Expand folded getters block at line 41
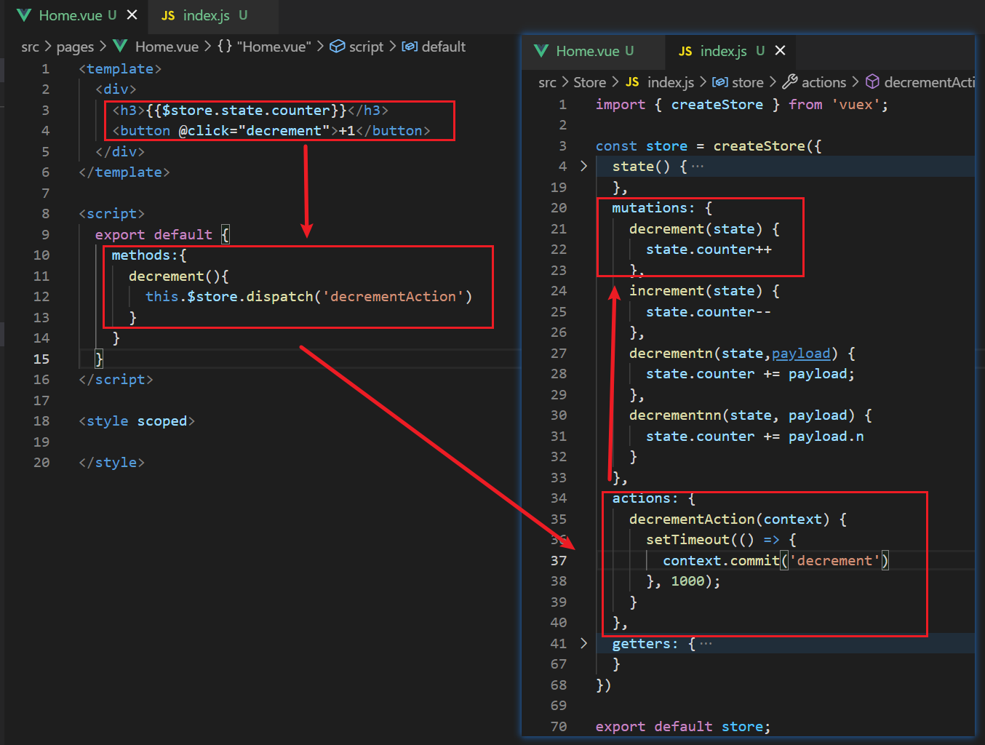 [583, 644]
